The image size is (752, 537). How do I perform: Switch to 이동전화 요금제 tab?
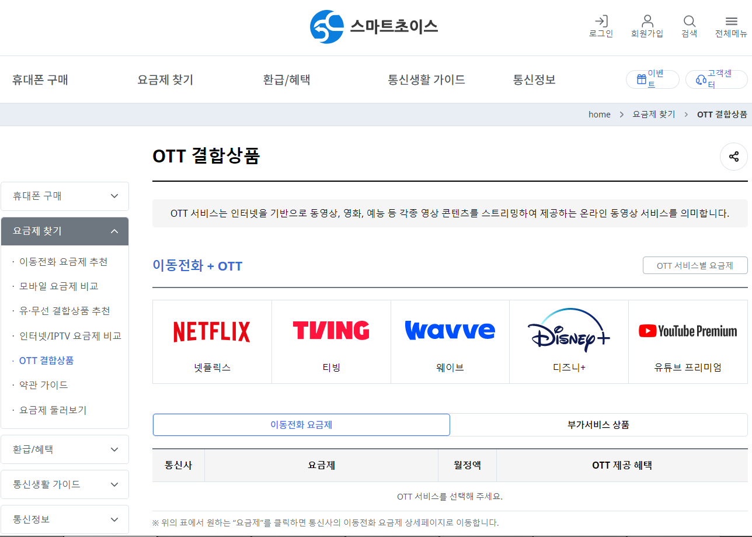tap(301, 425)
